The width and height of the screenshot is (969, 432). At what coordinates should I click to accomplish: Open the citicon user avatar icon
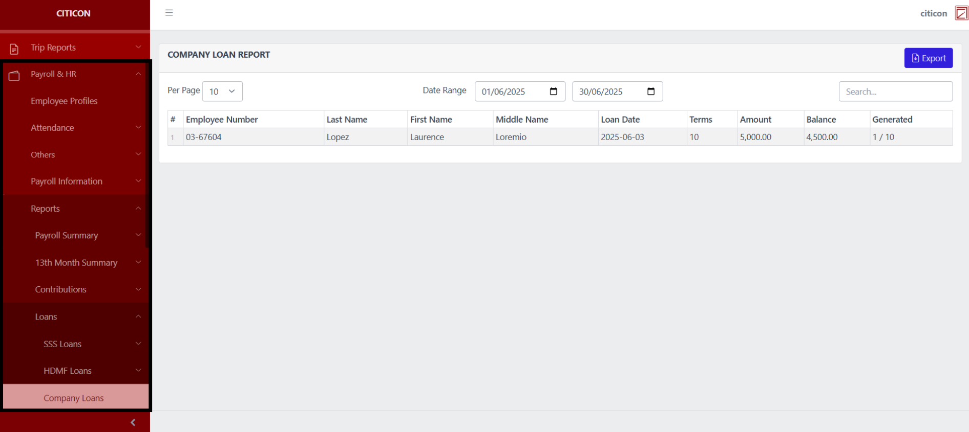pos(961,13)
